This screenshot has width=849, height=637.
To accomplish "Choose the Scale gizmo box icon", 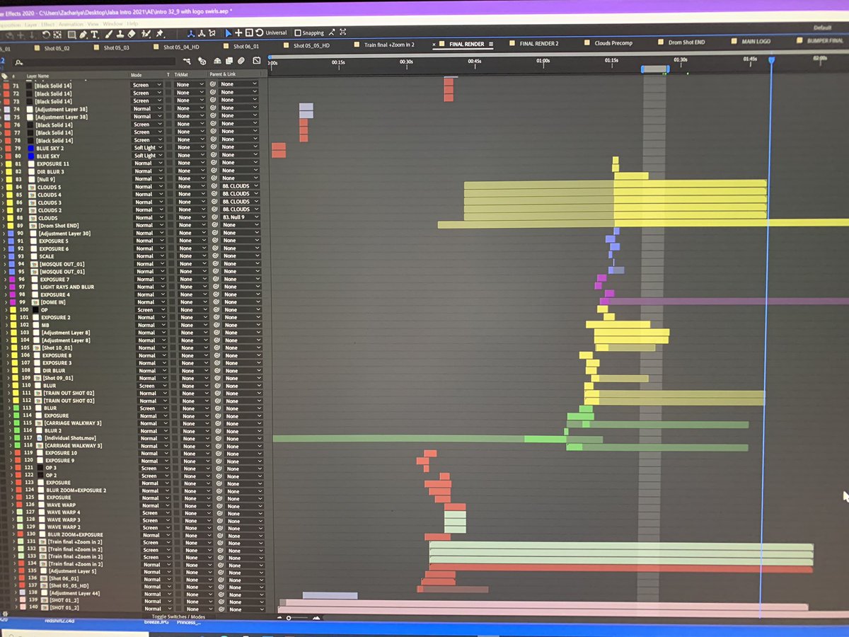I will tap(249, 33).
